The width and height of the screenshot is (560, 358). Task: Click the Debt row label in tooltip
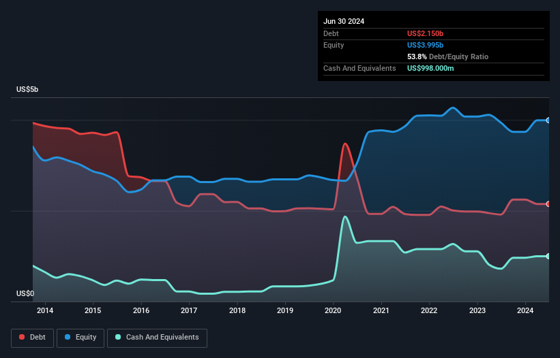(331, 33)
